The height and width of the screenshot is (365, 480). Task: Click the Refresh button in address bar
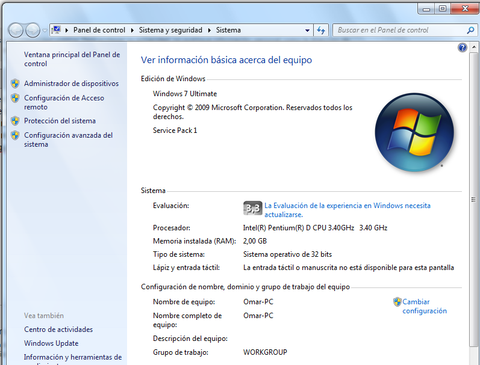point(321,30)
